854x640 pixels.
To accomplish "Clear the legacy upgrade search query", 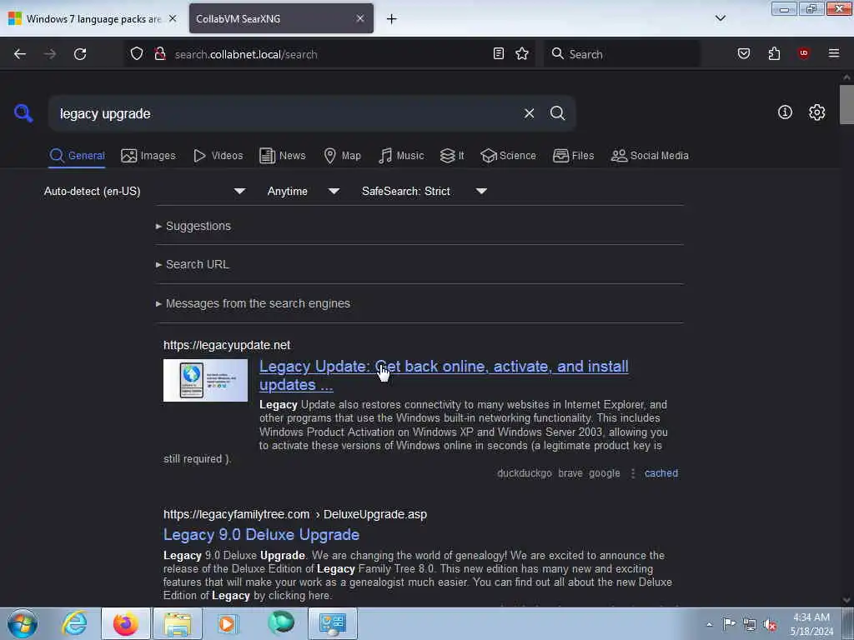I will (529, 113).
